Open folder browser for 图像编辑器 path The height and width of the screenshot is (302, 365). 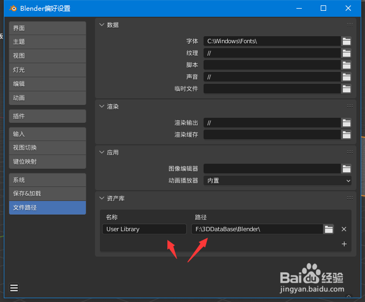(347, 169)
